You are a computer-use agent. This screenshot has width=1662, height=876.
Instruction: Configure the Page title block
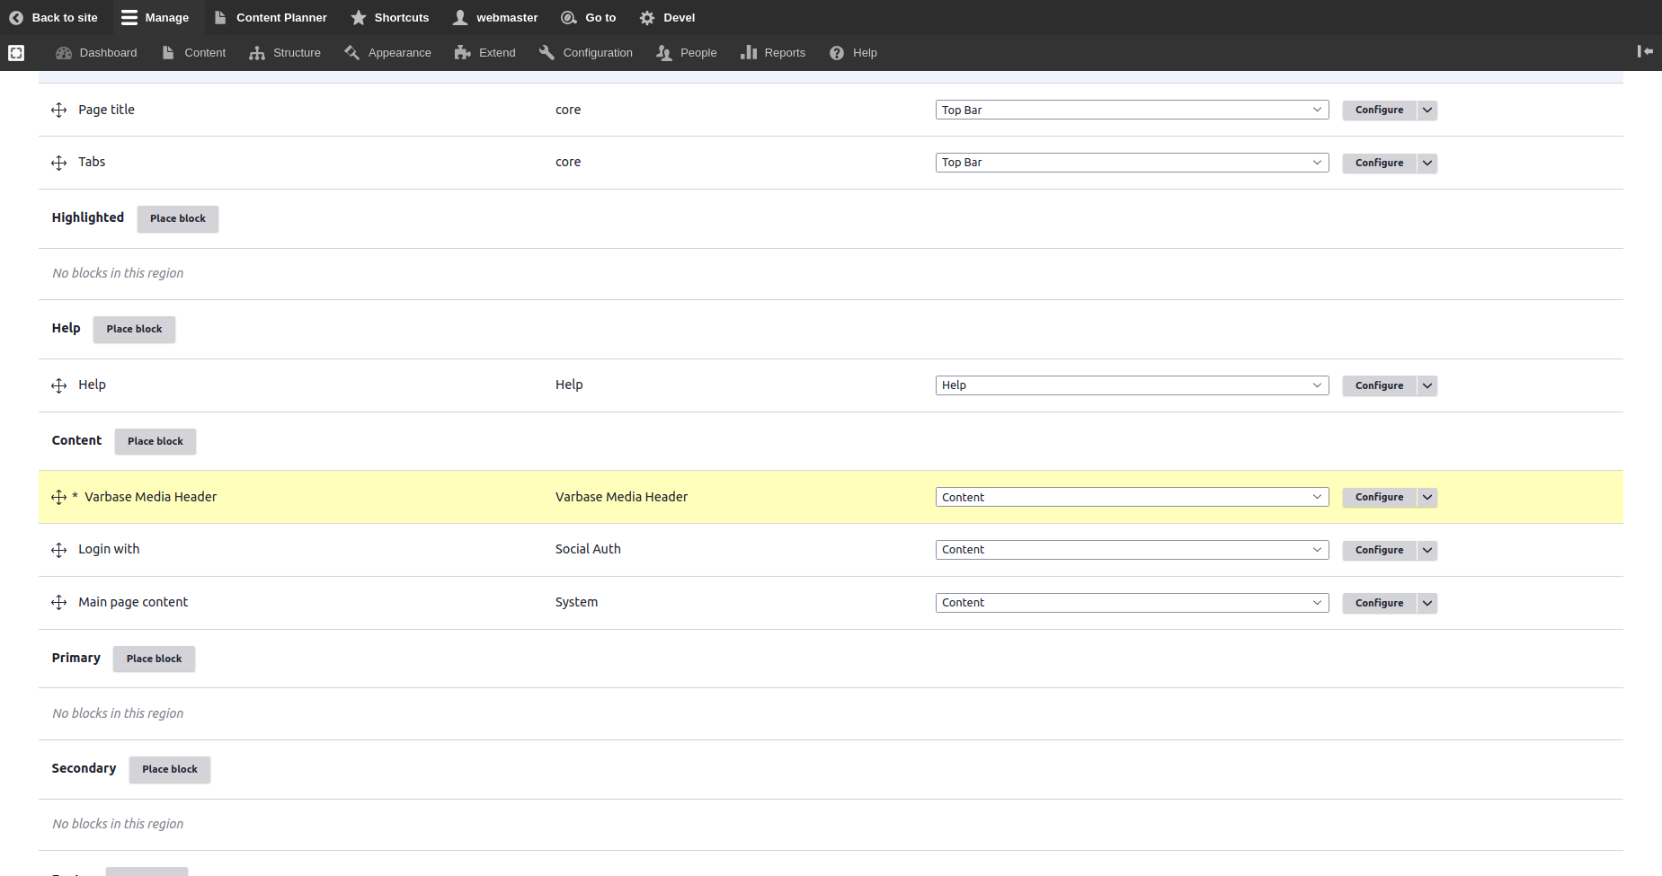pyautogui.click(x=1379, y=110)
